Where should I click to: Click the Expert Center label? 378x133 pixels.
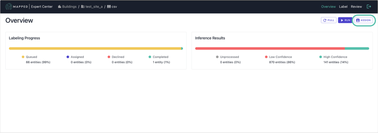click(42, 6)
